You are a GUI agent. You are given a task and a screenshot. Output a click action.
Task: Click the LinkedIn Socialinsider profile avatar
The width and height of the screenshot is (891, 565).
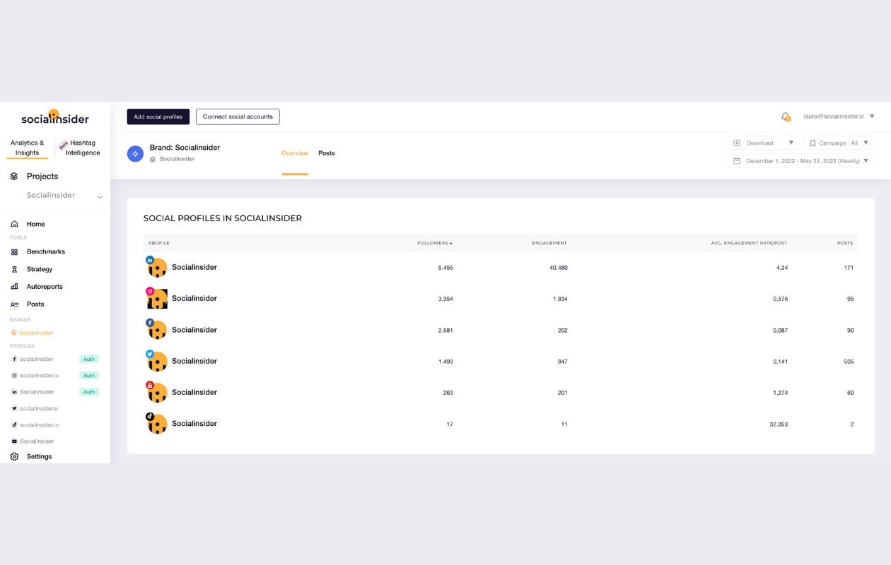pos(156,267)
